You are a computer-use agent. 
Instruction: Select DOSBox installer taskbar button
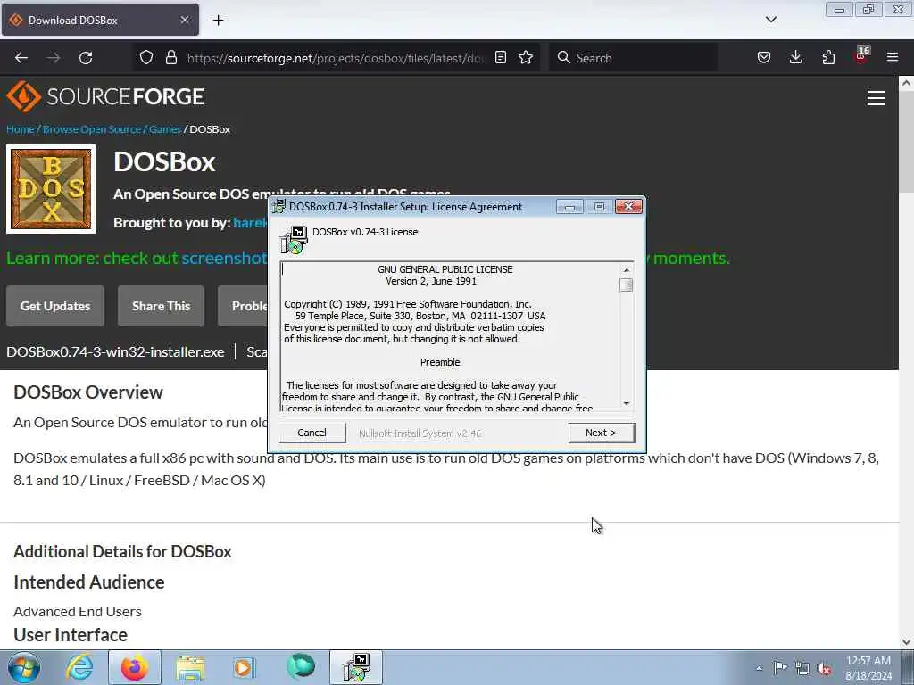click(356, 667)
